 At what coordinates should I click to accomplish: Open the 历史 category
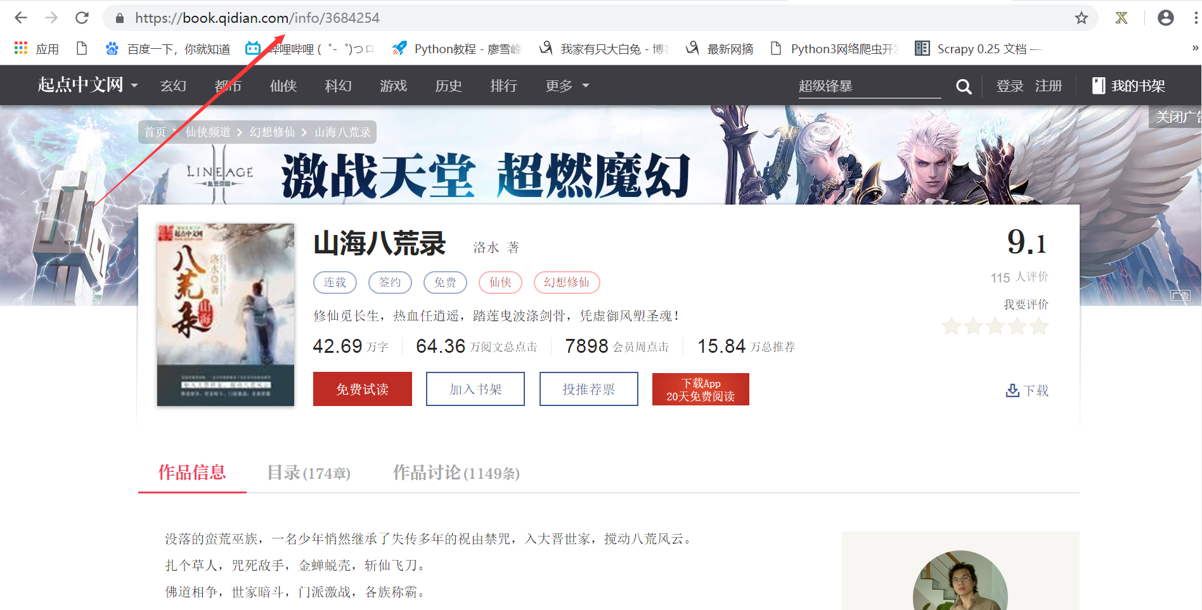click(449, 86)
